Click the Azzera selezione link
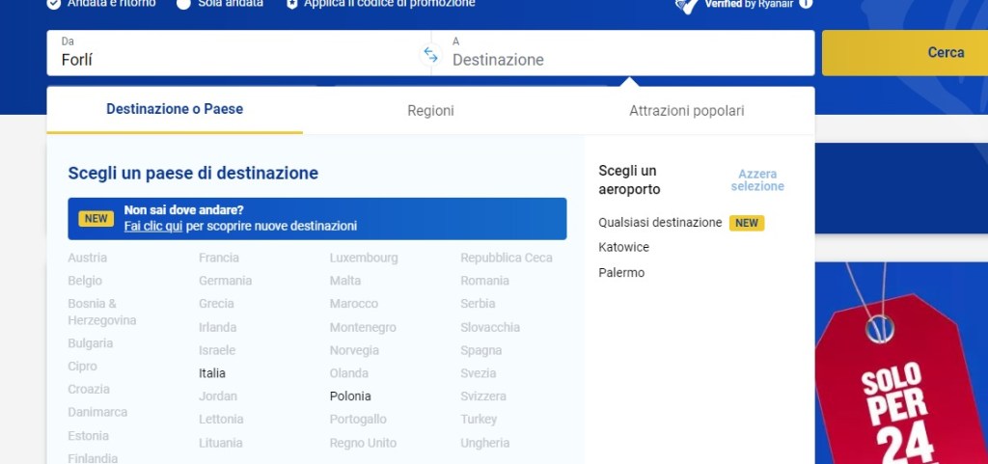Image resolution: width=988 pixels, height=464 pixels. (757, 180)
